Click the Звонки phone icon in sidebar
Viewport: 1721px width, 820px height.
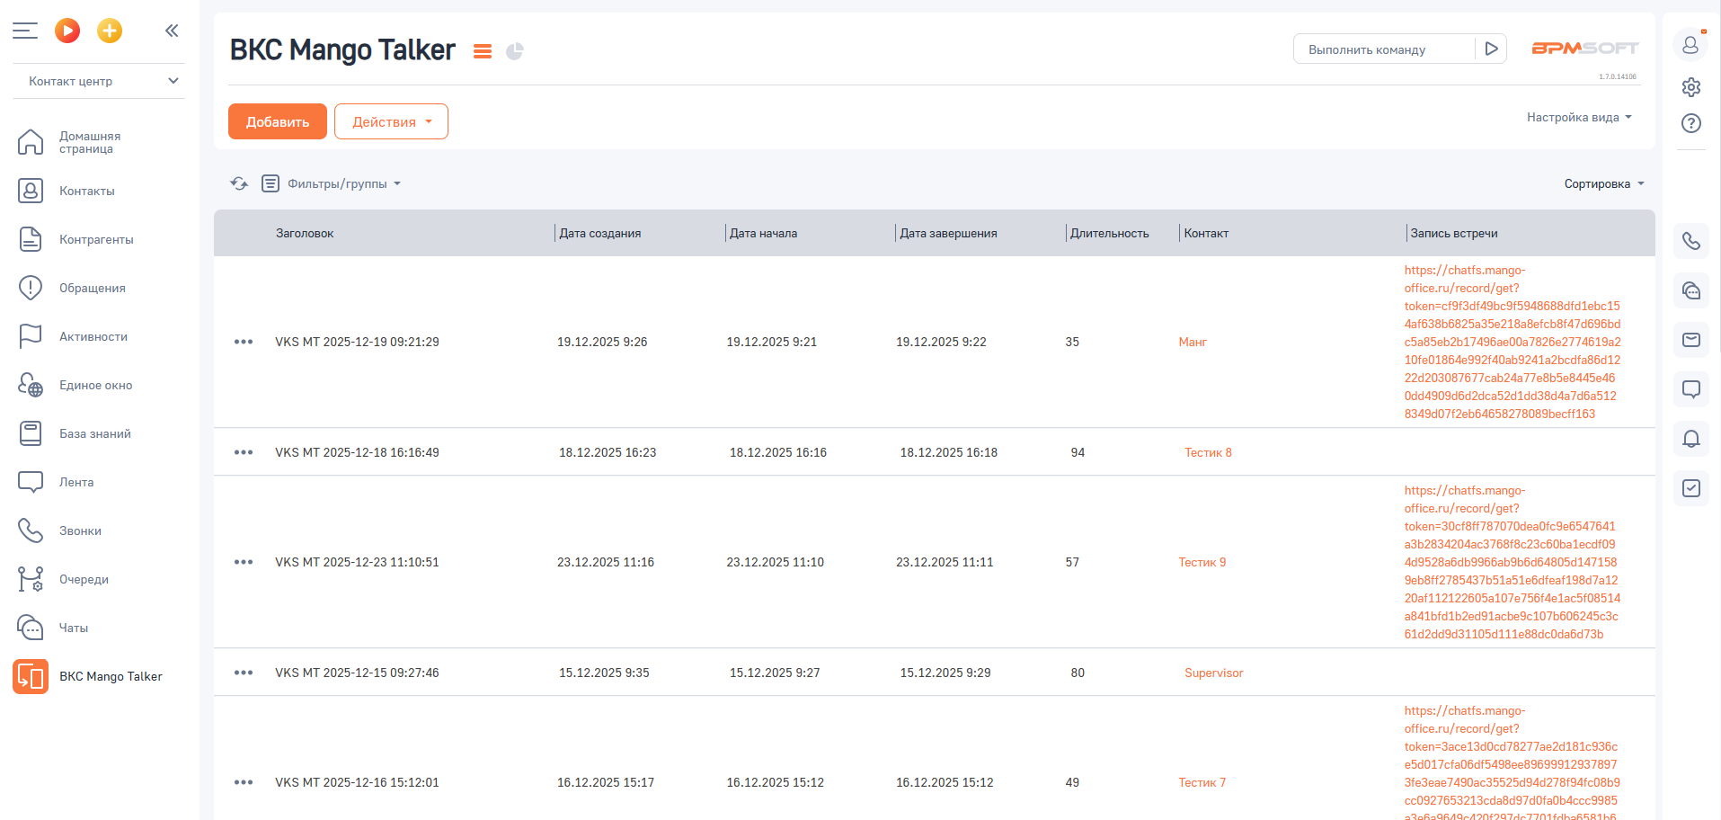(x=31, y=530)
